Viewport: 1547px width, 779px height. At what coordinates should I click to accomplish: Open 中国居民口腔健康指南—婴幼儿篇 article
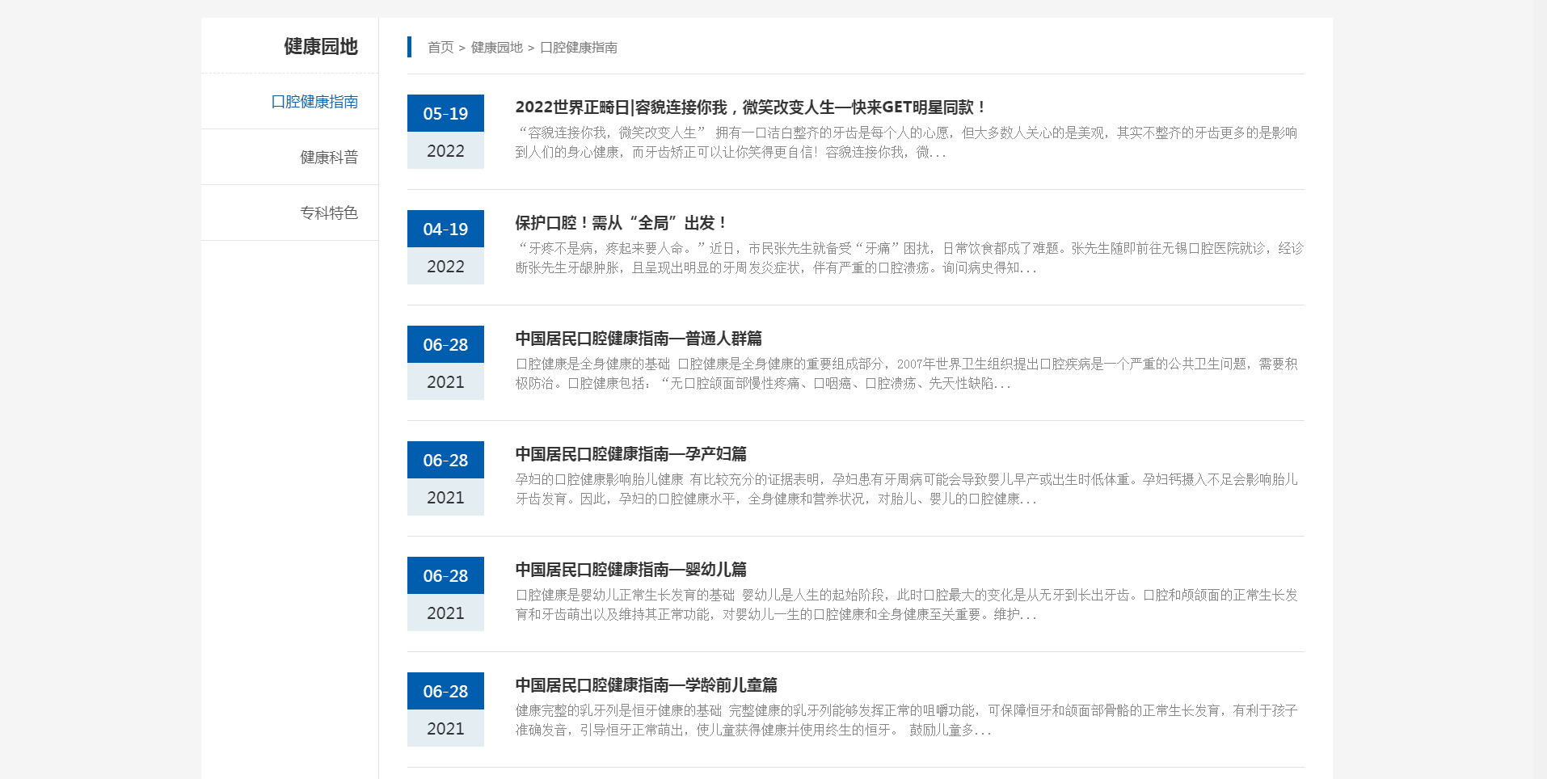point(630,570)
